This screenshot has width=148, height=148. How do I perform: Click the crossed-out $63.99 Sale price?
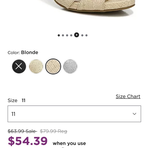tap(22, 131)
